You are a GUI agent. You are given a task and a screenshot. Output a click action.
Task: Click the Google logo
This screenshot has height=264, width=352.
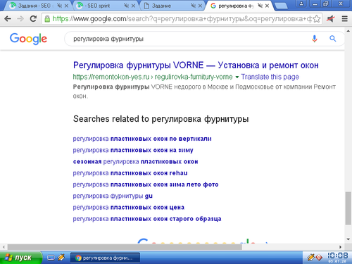pos(28,39)
